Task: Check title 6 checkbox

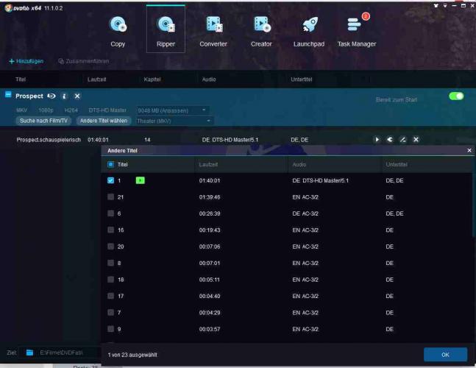Action: [x=111, y=213]
